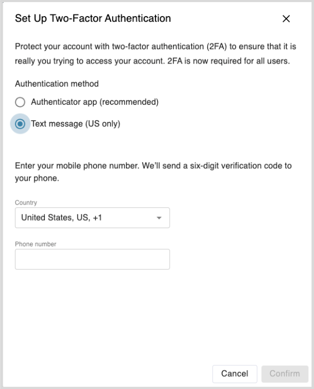Select the Authenticator app radio button

point(20,102)
